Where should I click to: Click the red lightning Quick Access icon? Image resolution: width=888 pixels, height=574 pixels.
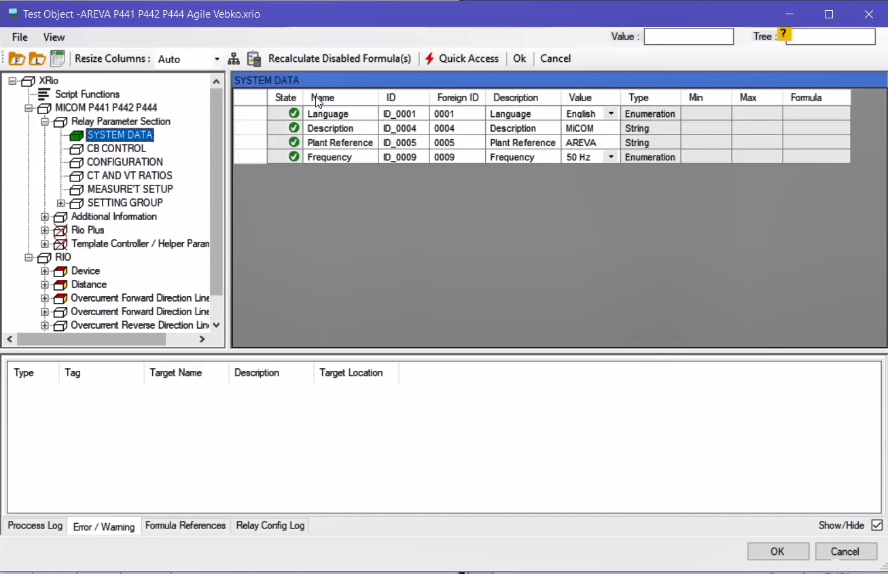[429, 58]
